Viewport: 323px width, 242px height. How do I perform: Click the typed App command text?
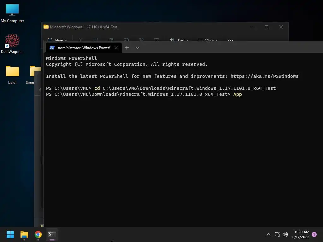pos(238,94)
